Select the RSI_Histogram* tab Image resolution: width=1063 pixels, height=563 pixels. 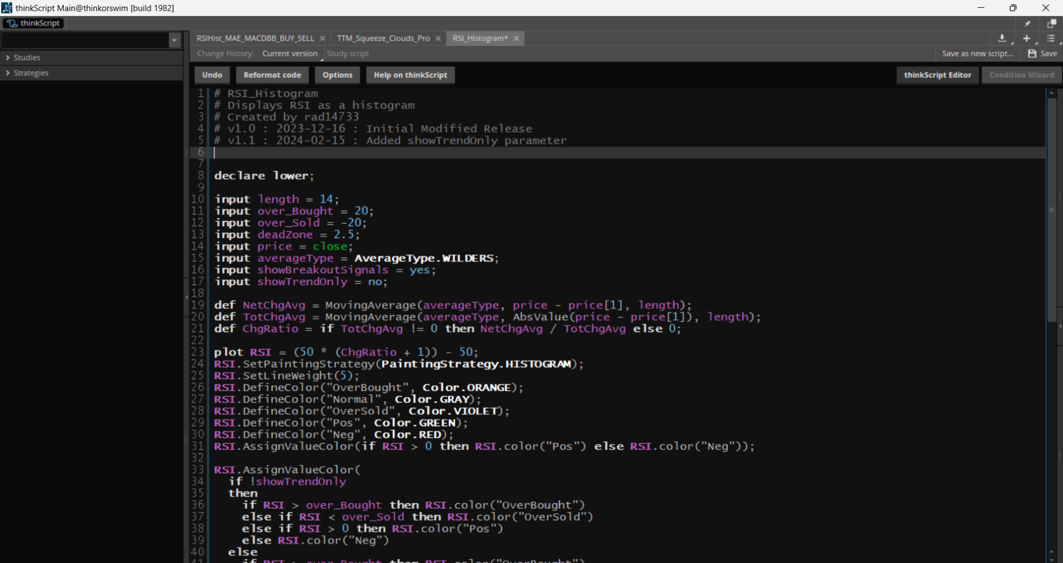click(x=481, y=38)
